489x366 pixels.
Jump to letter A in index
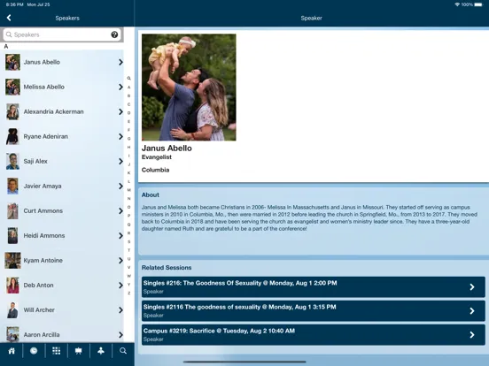coord(128,88)
